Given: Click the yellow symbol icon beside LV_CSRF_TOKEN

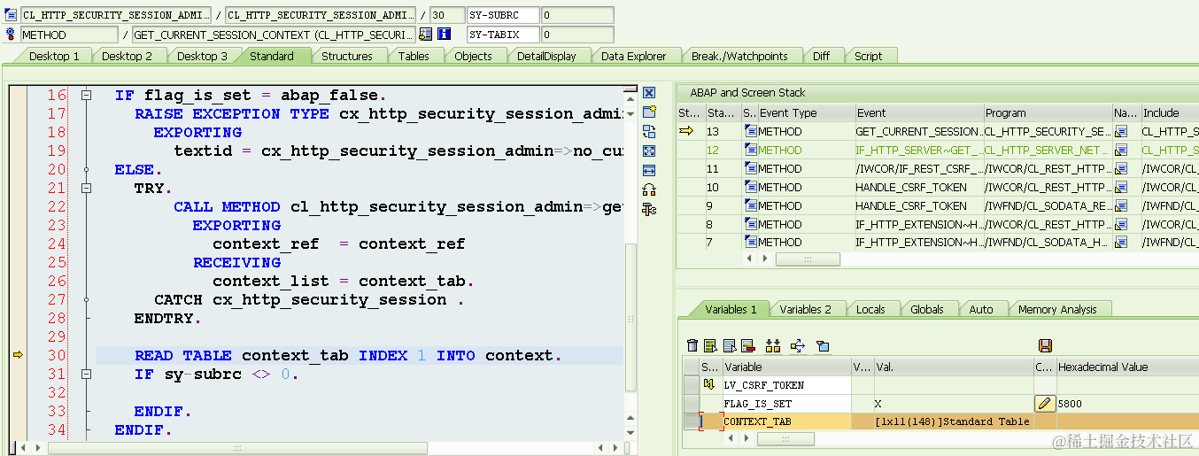Looking at the screenshot, I should click(x=708, y=384).
